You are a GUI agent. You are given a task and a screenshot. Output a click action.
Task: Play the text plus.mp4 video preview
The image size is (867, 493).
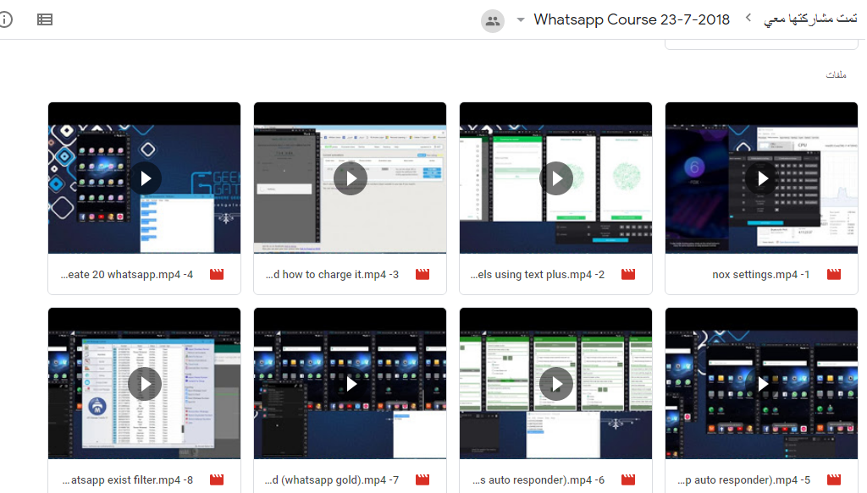click(556, 178)
